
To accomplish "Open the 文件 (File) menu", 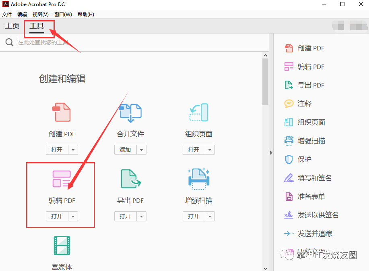I will [7, 14].
